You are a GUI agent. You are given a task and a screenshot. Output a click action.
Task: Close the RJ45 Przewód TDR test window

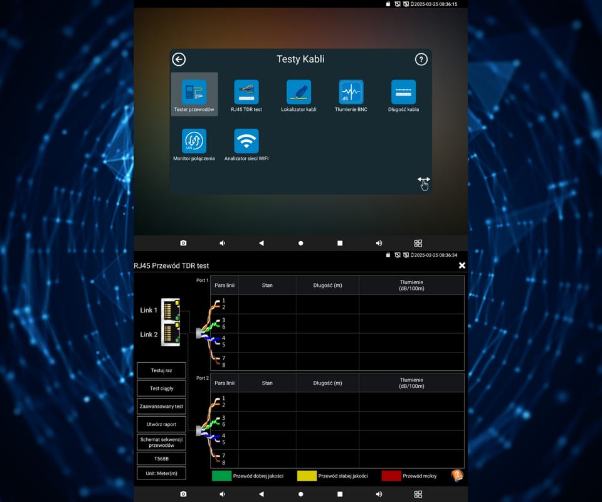coord(462,265)
